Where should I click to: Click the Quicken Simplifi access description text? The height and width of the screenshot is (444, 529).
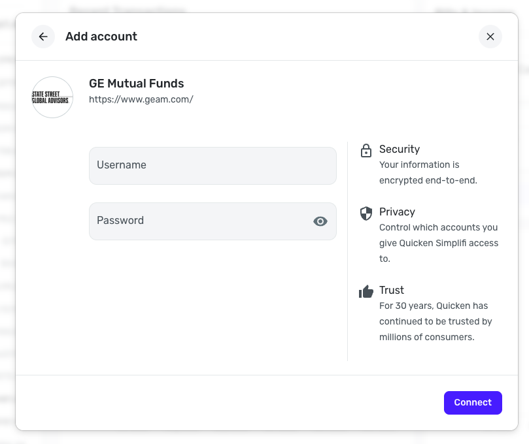pyautogui.click(x=438, y=243)
